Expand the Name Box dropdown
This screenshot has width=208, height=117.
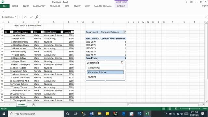(16, 17)
